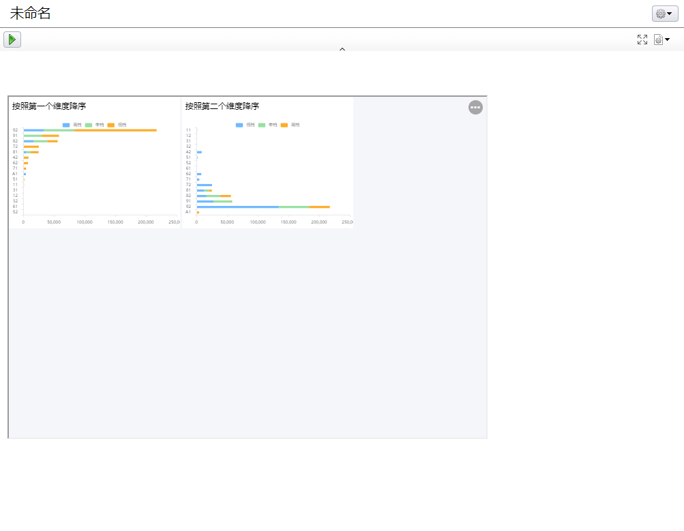Enter fullscreen mode with the expand-arrows icon
Screen dimensions: 684x531
click(x=642, y=39)
